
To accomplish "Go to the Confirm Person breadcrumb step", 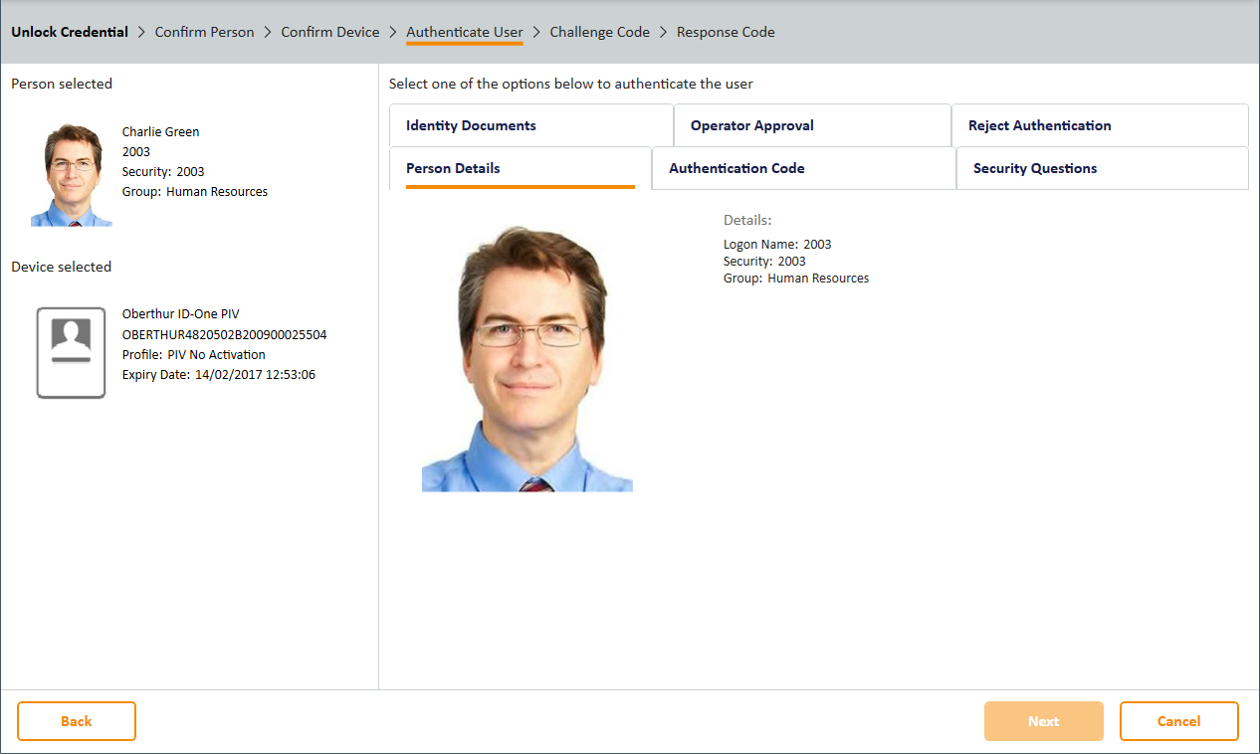I will [x=204, y=32].
